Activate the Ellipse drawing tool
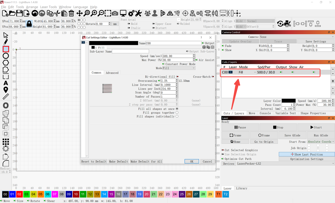 click(5, 56)
